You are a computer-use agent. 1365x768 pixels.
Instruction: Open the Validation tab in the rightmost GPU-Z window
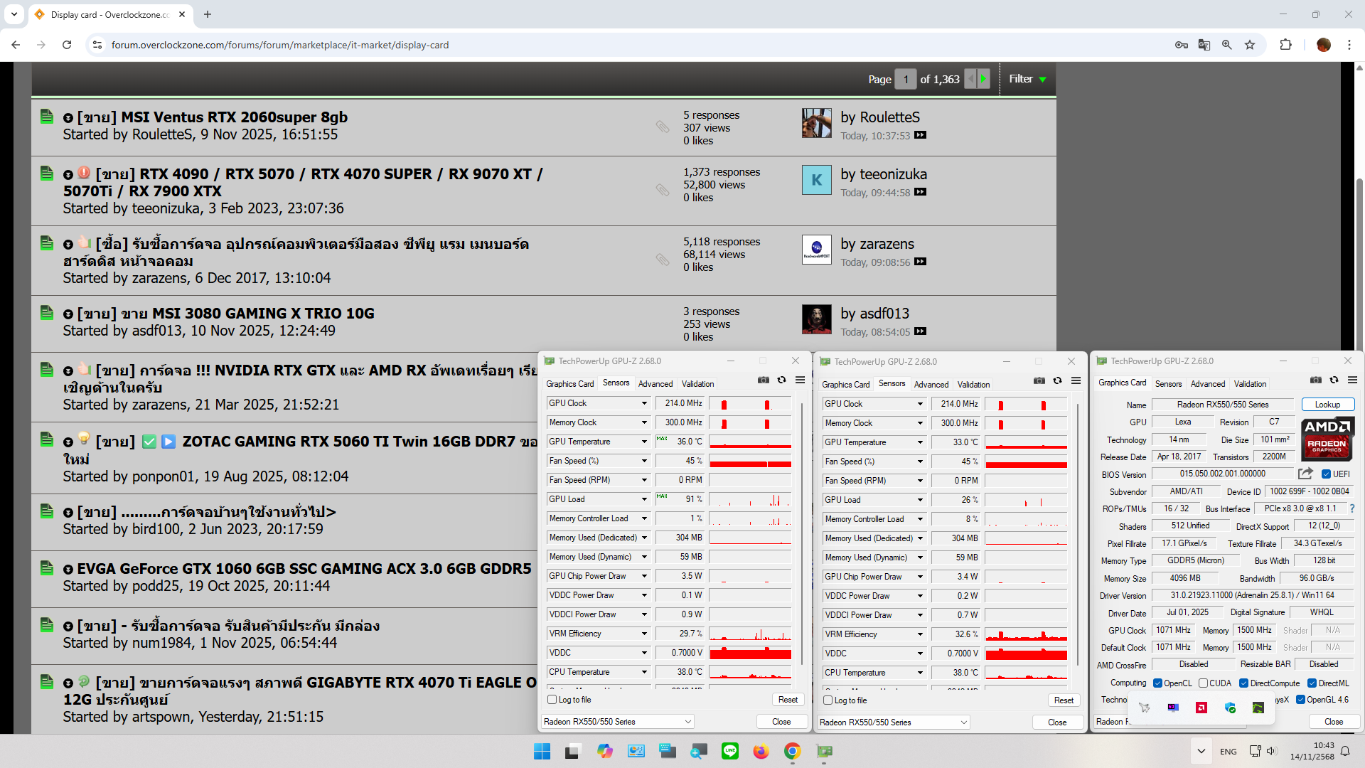click(1249, 384)
